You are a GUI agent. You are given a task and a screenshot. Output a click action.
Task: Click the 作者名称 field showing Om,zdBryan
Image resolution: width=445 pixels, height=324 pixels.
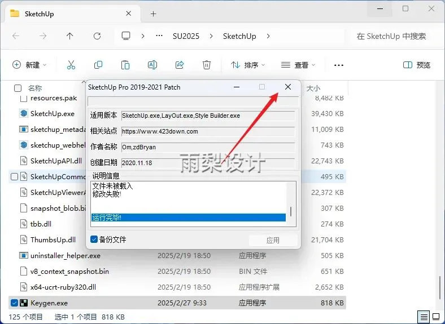pyautogui.click(x=208, y=147)
